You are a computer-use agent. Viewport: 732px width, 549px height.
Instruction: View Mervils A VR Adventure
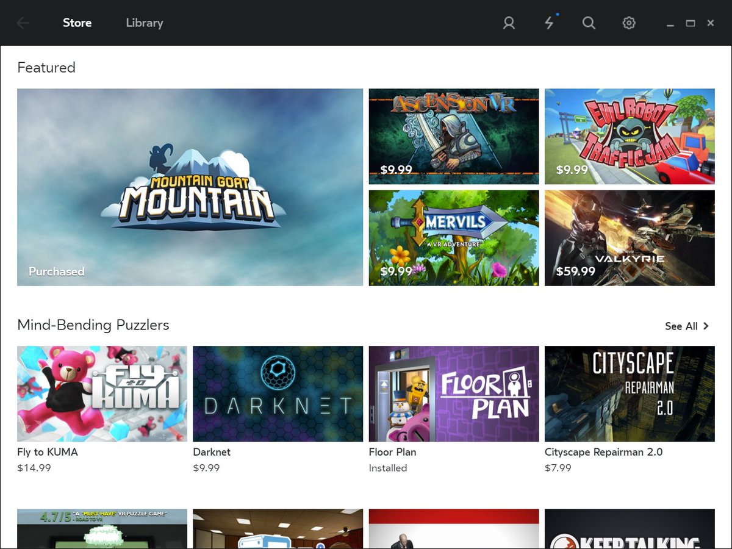click(x=453, y=237)
